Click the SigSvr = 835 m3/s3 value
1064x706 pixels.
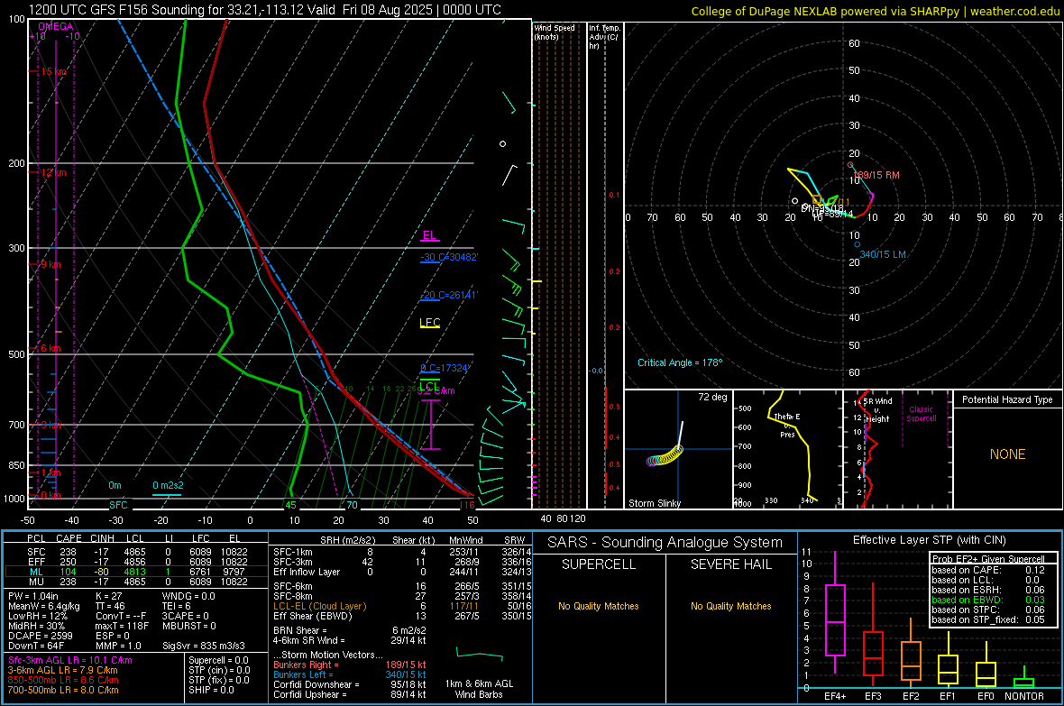(204, 646)
